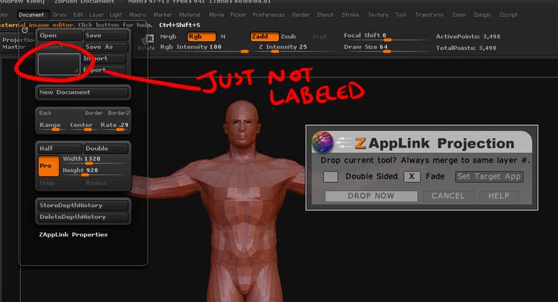
Task: Click the Border color swatch
Action: 93,113
